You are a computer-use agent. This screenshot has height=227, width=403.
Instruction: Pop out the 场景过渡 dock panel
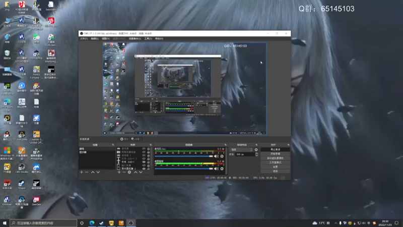pyautogui.click(x=256, y=145)
